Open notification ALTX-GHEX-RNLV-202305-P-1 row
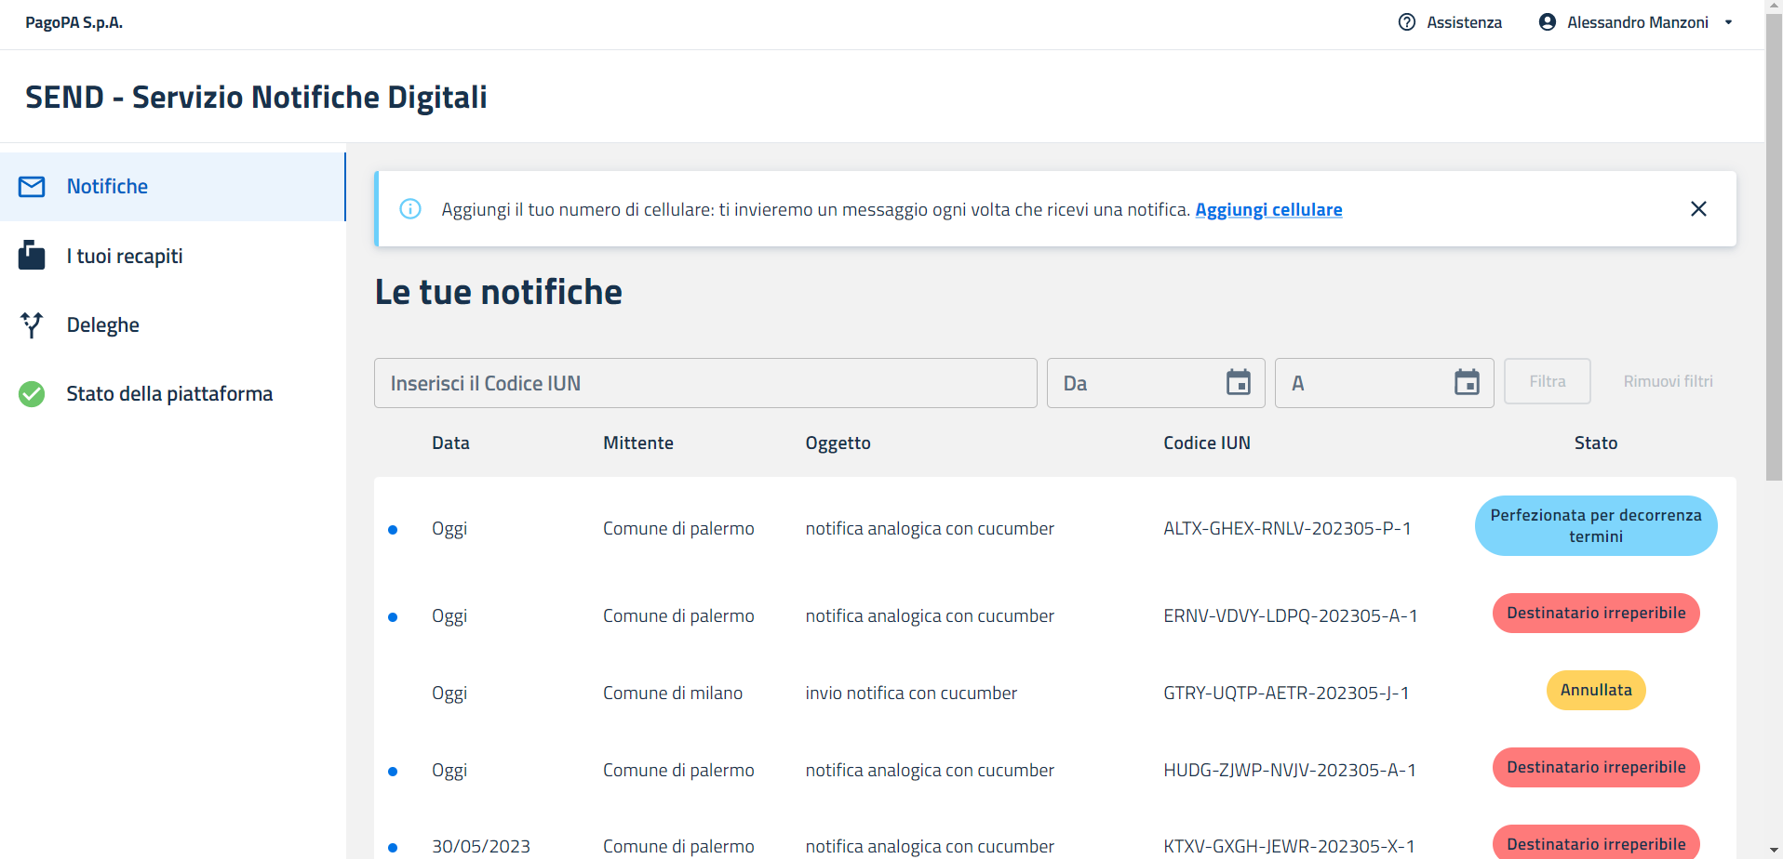 [x=1286, y=528]
